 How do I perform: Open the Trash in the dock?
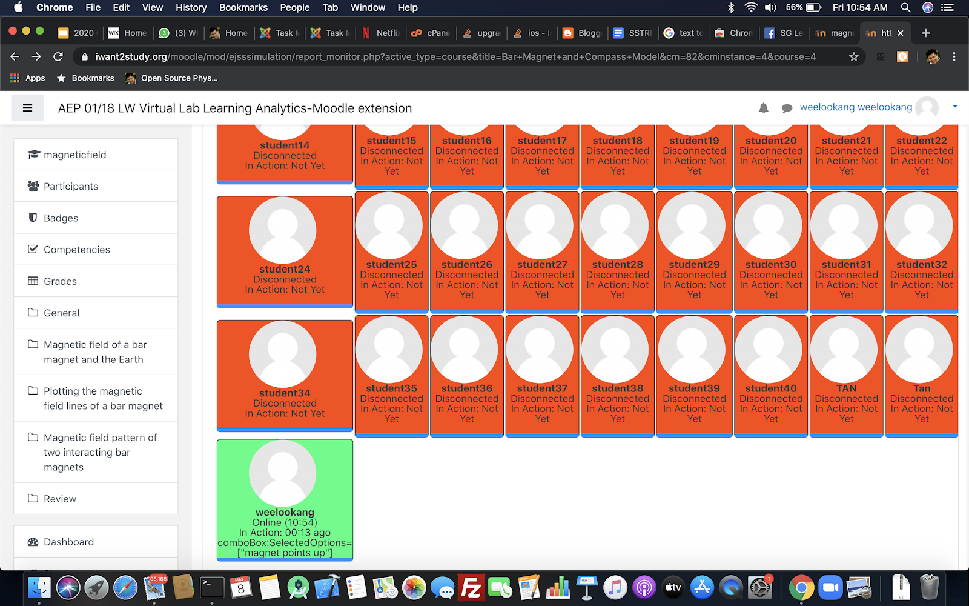click(x=929, y=587)
